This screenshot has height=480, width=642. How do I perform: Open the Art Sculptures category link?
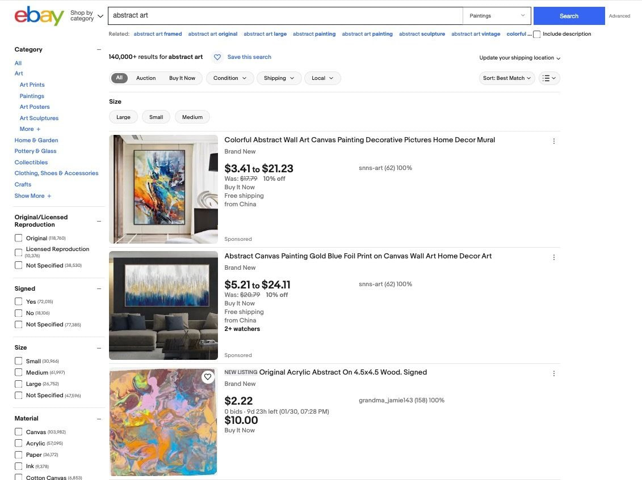[x=39, y=118]
